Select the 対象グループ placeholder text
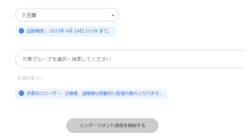 click(67, 59)
